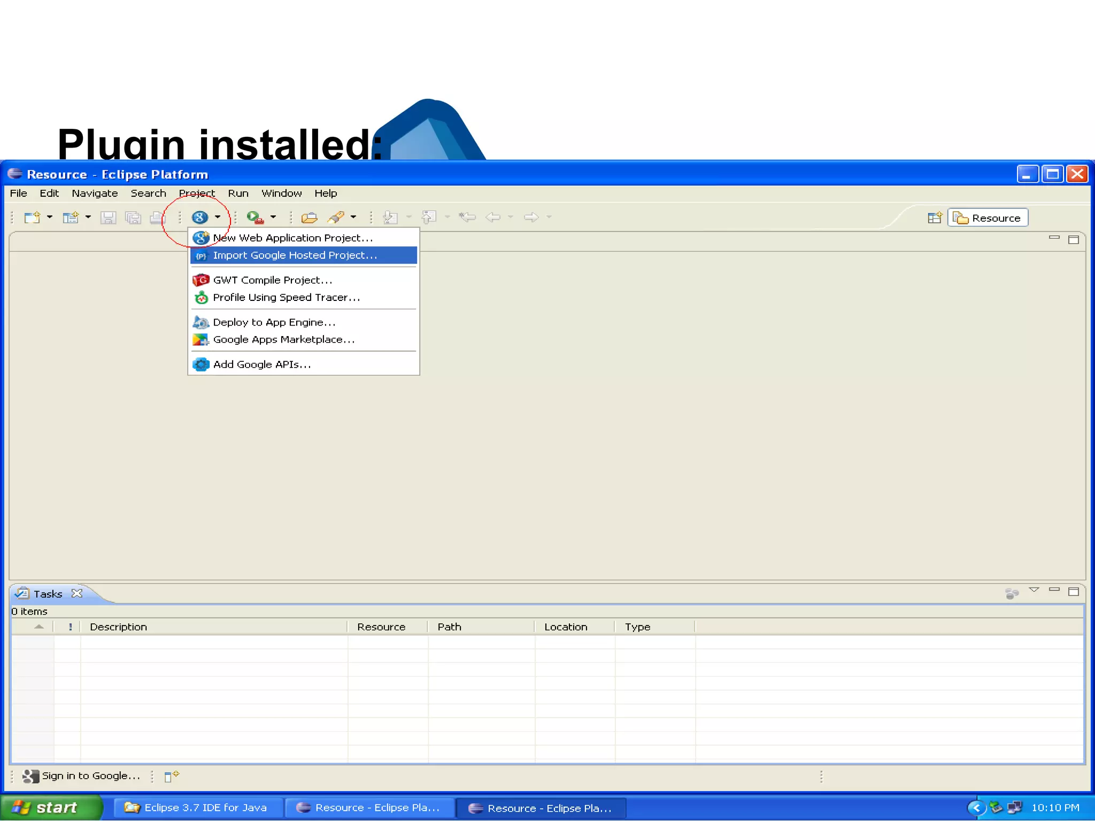Click the Previous Annotation toolbar icon
1095x821 pixels.
(429, 217)
